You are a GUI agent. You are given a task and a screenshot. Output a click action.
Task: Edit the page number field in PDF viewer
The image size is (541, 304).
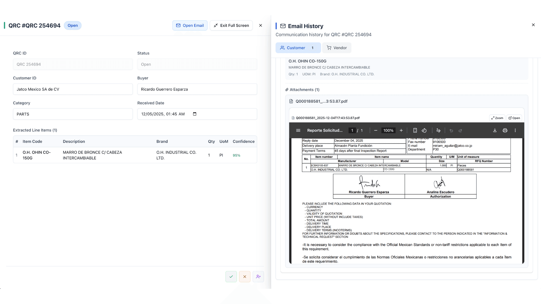352,130
